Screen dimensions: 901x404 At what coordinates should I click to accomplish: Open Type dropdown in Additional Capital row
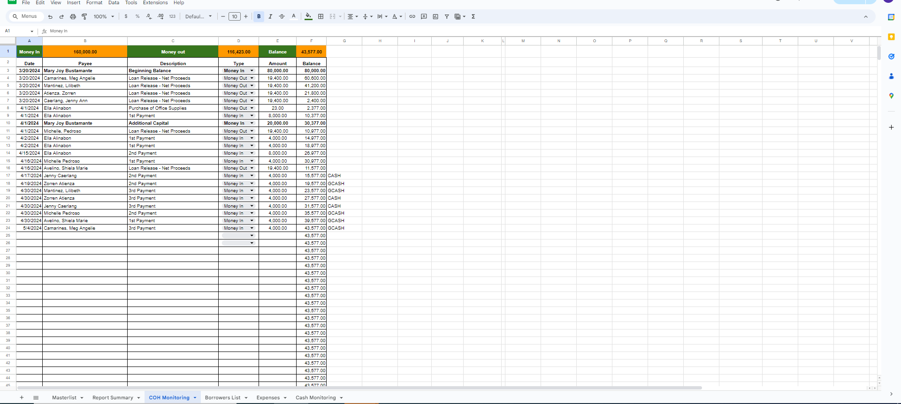[x=252, y=123]
